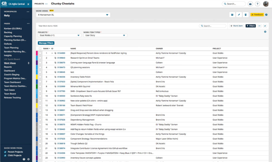Delete the work view with trash icon
The height and width of the screenshot is (162, 272).
245,14
